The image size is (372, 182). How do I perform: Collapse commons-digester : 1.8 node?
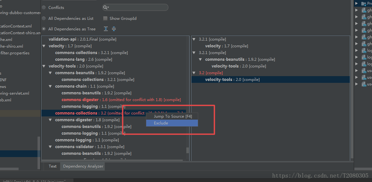point(50,120)
